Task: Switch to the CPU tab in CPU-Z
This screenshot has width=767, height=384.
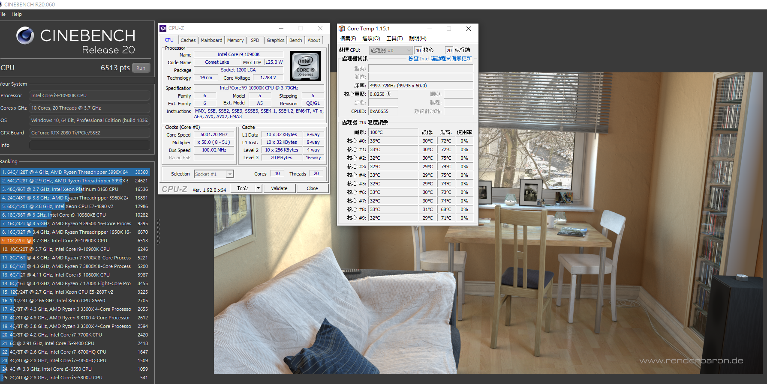Action: [x=169, y=40]
